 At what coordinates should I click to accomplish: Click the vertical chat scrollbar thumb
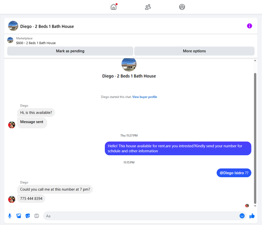(255, 138)
